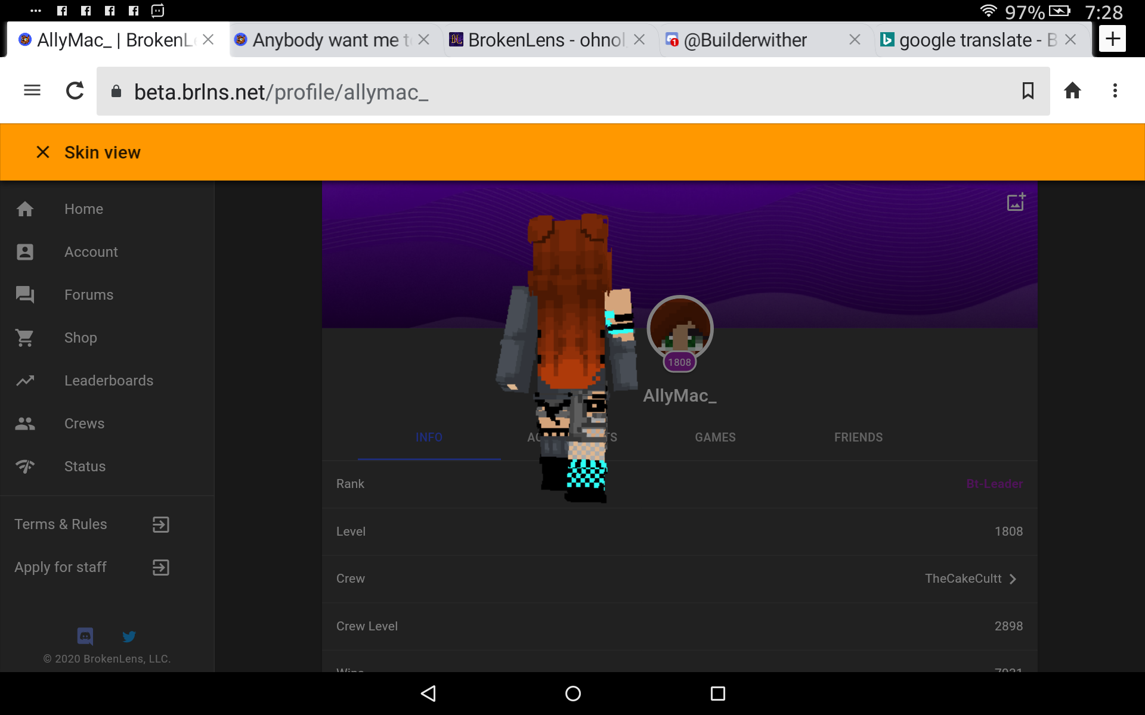Select the INFO profile tab
Viewport: 1145px width, 715px height.
(429, 437)
